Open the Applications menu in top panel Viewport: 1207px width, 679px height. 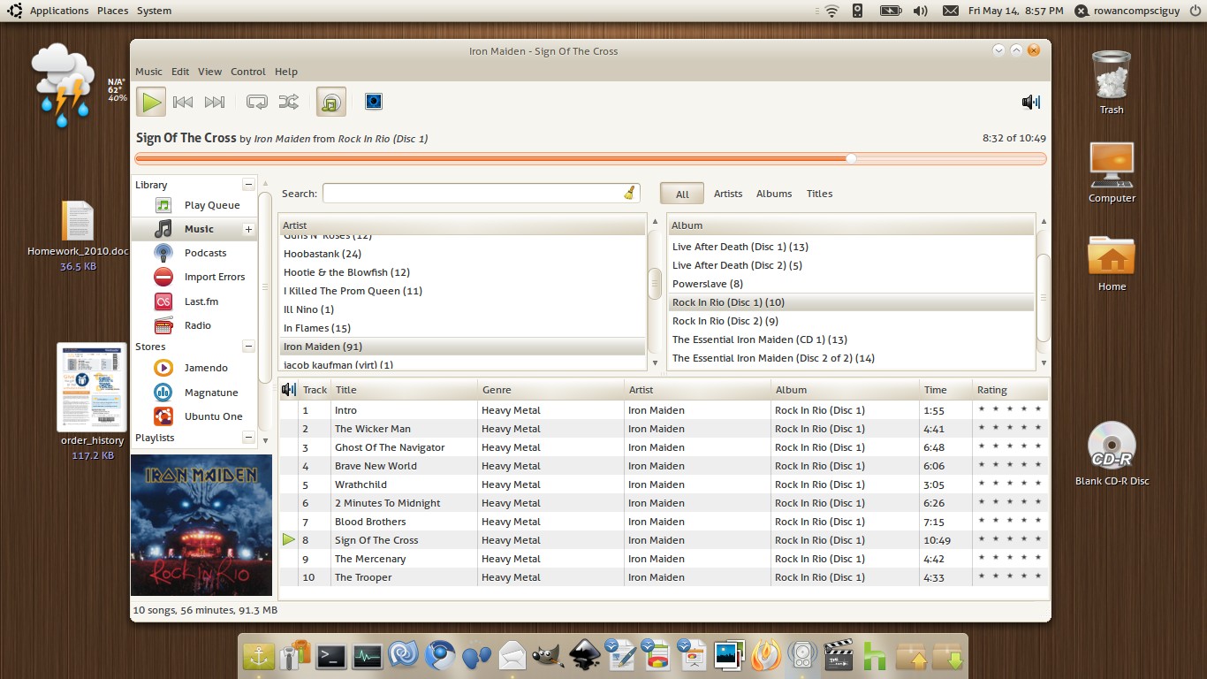click(x=59, y=11)
